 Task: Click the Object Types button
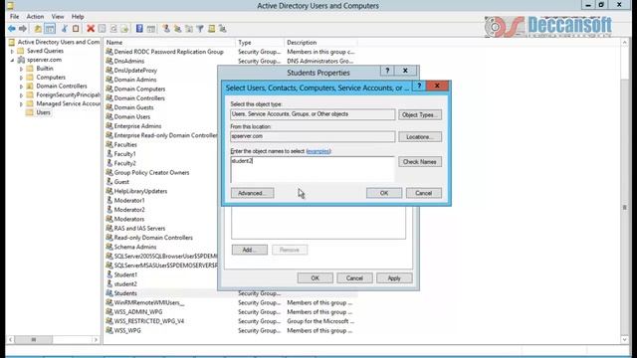pyautogui.click(x=420, y=115)
